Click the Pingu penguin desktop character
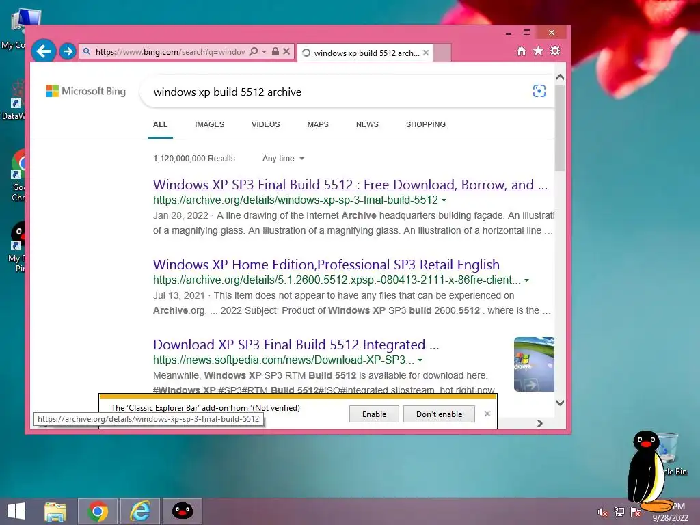The height and width of the screenshot is (525, 700). (x=647, y=471)
